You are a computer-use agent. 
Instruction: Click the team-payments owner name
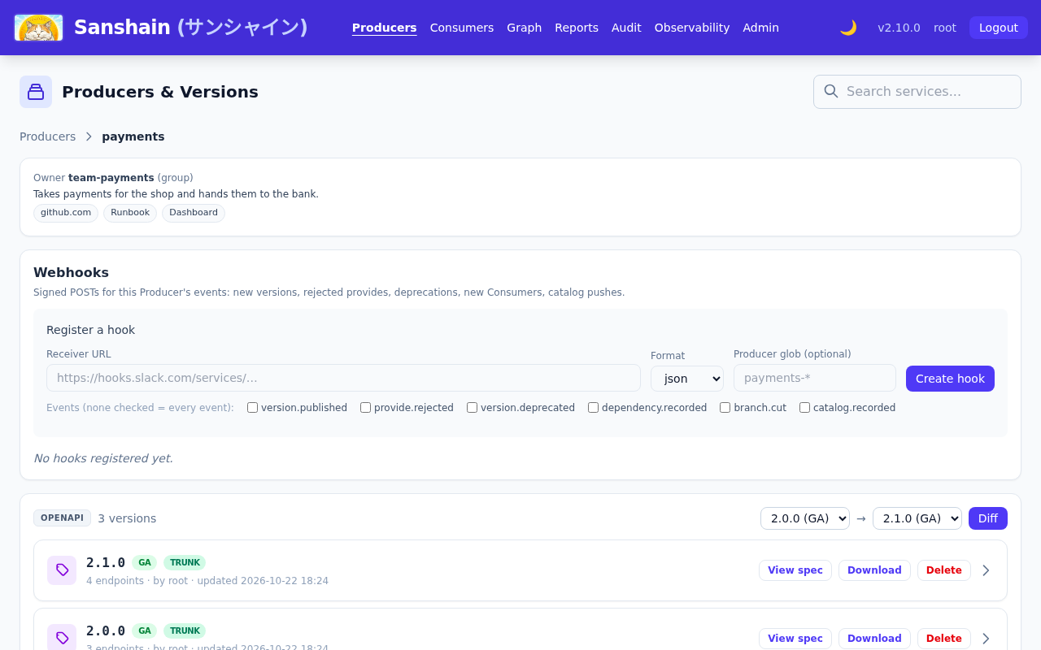pyautogui.click(x=111, y=177)
